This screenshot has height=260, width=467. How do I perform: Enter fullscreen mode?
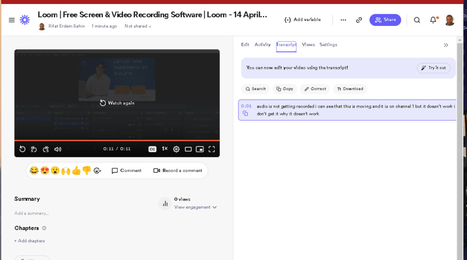212,149
